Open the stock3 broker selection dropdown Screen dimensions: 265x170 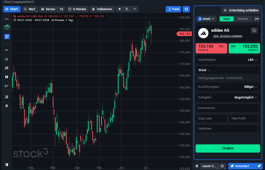click(206, 19)
